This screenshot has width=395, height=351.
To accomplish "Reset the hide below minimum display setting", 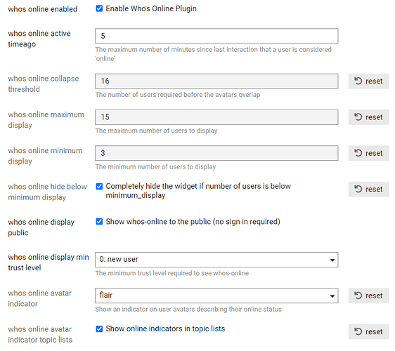I will coord(368,189).
